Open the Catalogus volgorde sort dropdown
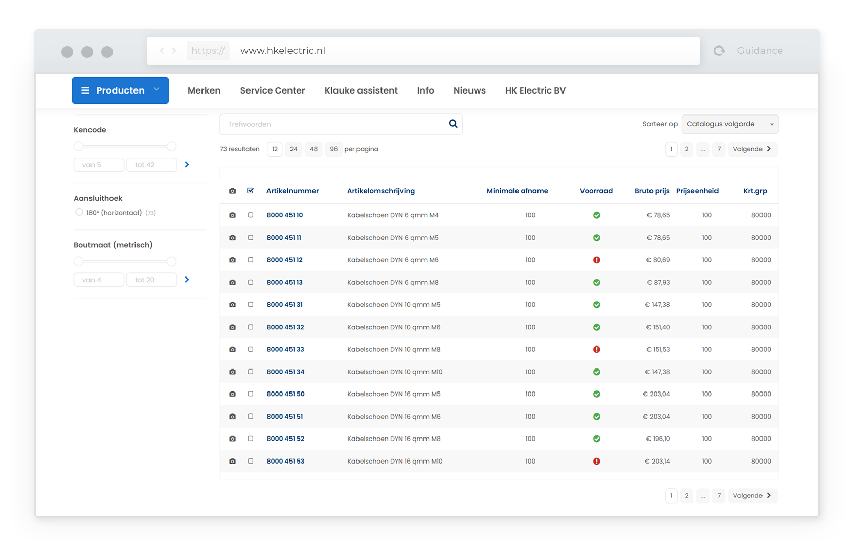852x553 pixels. click(729, 124)
